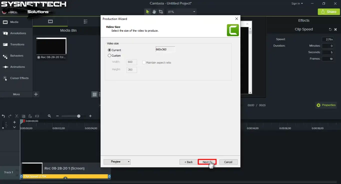Image resolution: width=341 pixels, height=184 pixels.
Task: Open the Media tab in sidebar
Action: point(16,22)
